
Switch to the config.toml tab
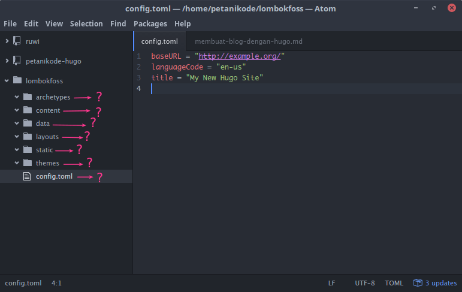pyautogui.click(x=159, y=41)
